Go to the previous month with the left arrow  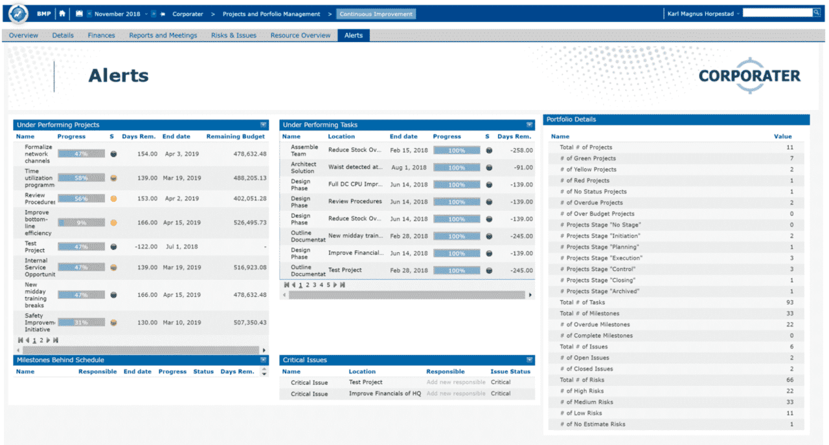click(x=89, y=14)
